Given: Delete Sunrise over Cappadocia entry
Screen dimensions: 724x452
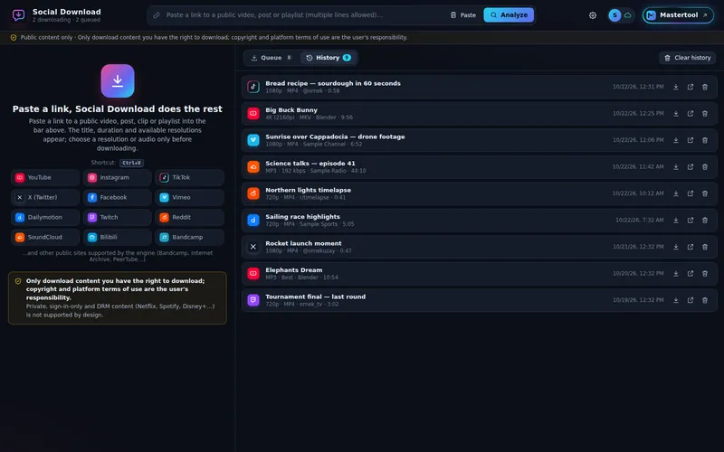Looking at the screenshot, I should coord(705,140).
